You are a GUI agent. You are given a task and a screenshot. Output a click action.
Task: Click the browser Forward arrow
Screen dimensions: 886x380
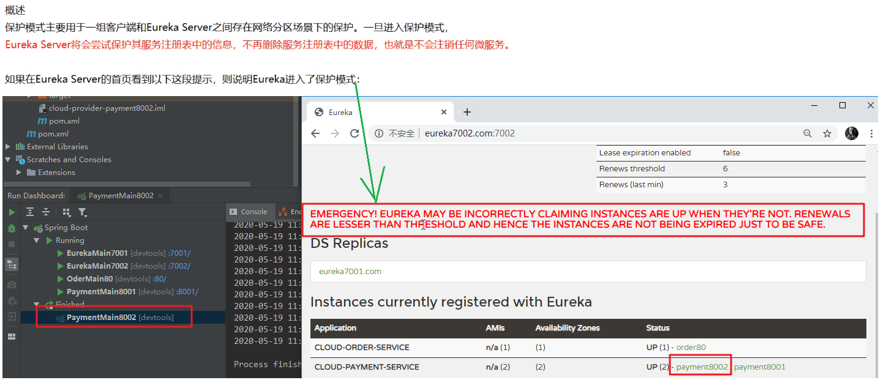coord(335,133)
